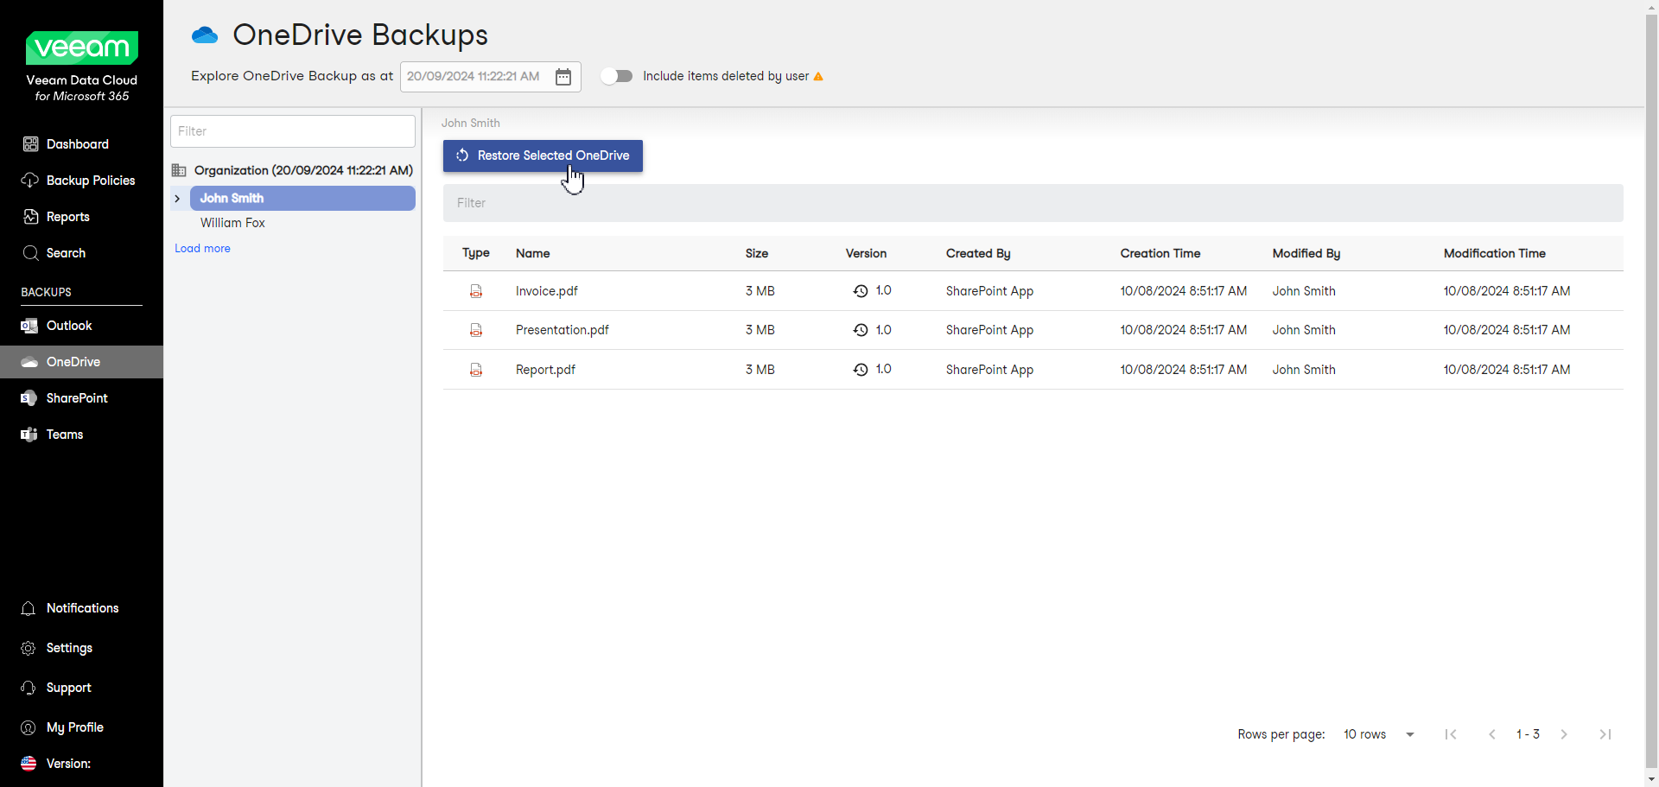Select William Fox in the tree
This screenshot has height=787, width=1659.
point(232,223)
